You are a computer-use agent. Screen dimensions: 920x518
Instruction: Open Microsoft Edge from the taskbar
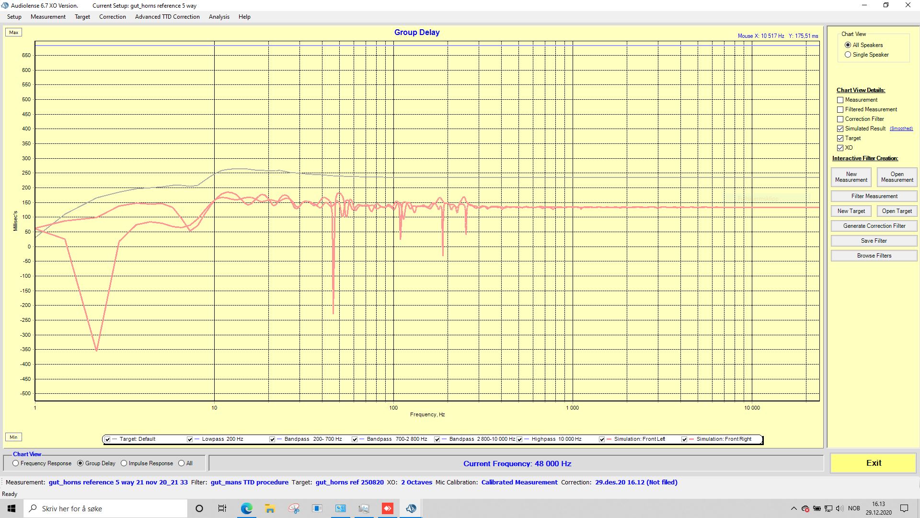[246, 508]
